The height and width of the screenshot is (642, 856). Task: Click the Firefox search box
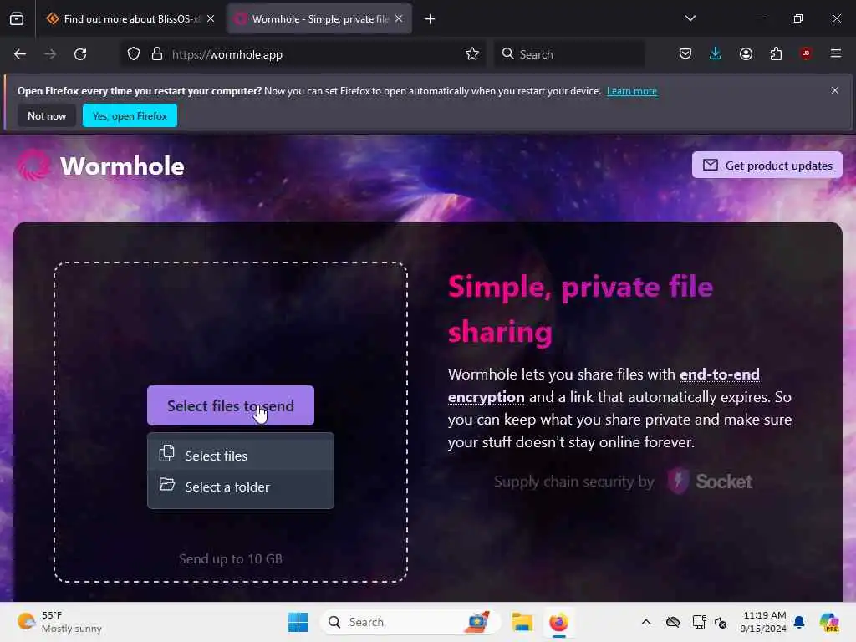tap(570, 54)
